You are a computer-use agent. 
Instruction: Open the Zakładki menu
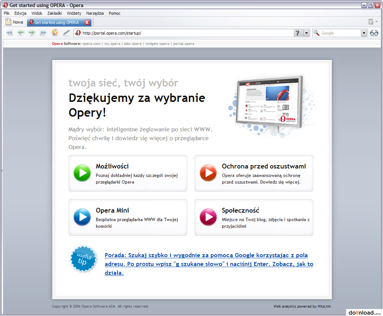55,13
